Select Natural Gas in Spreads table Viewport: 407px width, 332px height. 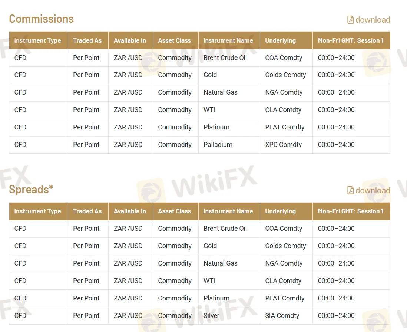[x=220, y=263]
